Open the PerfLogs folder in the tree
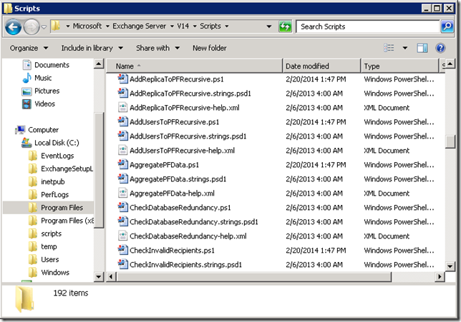 click(49, 194)
